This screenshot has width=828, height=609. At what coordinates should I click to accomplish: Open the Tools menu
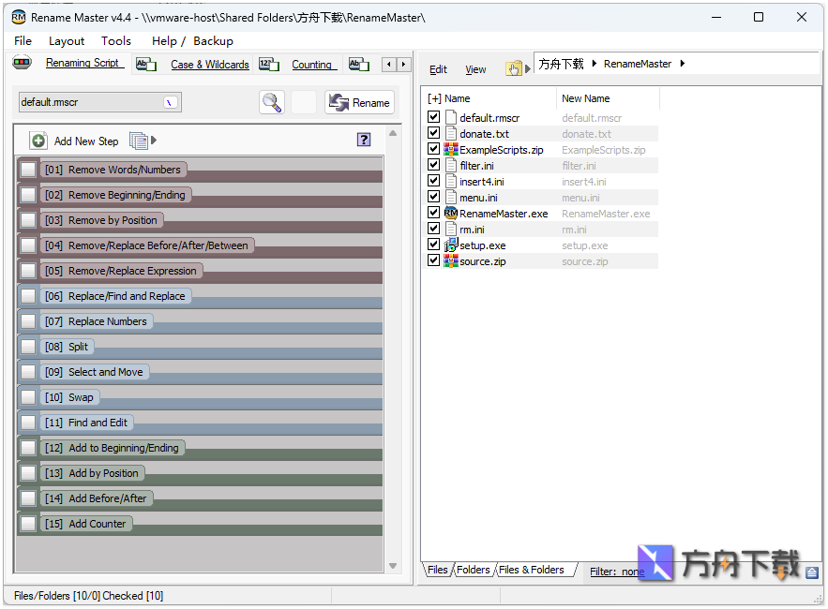(116, 41)
